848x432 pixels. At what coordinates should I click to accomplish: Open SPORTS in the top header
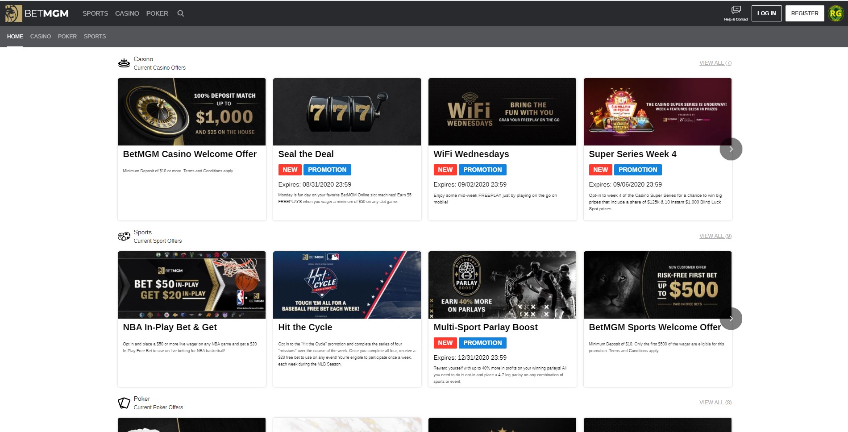[95, 13]
